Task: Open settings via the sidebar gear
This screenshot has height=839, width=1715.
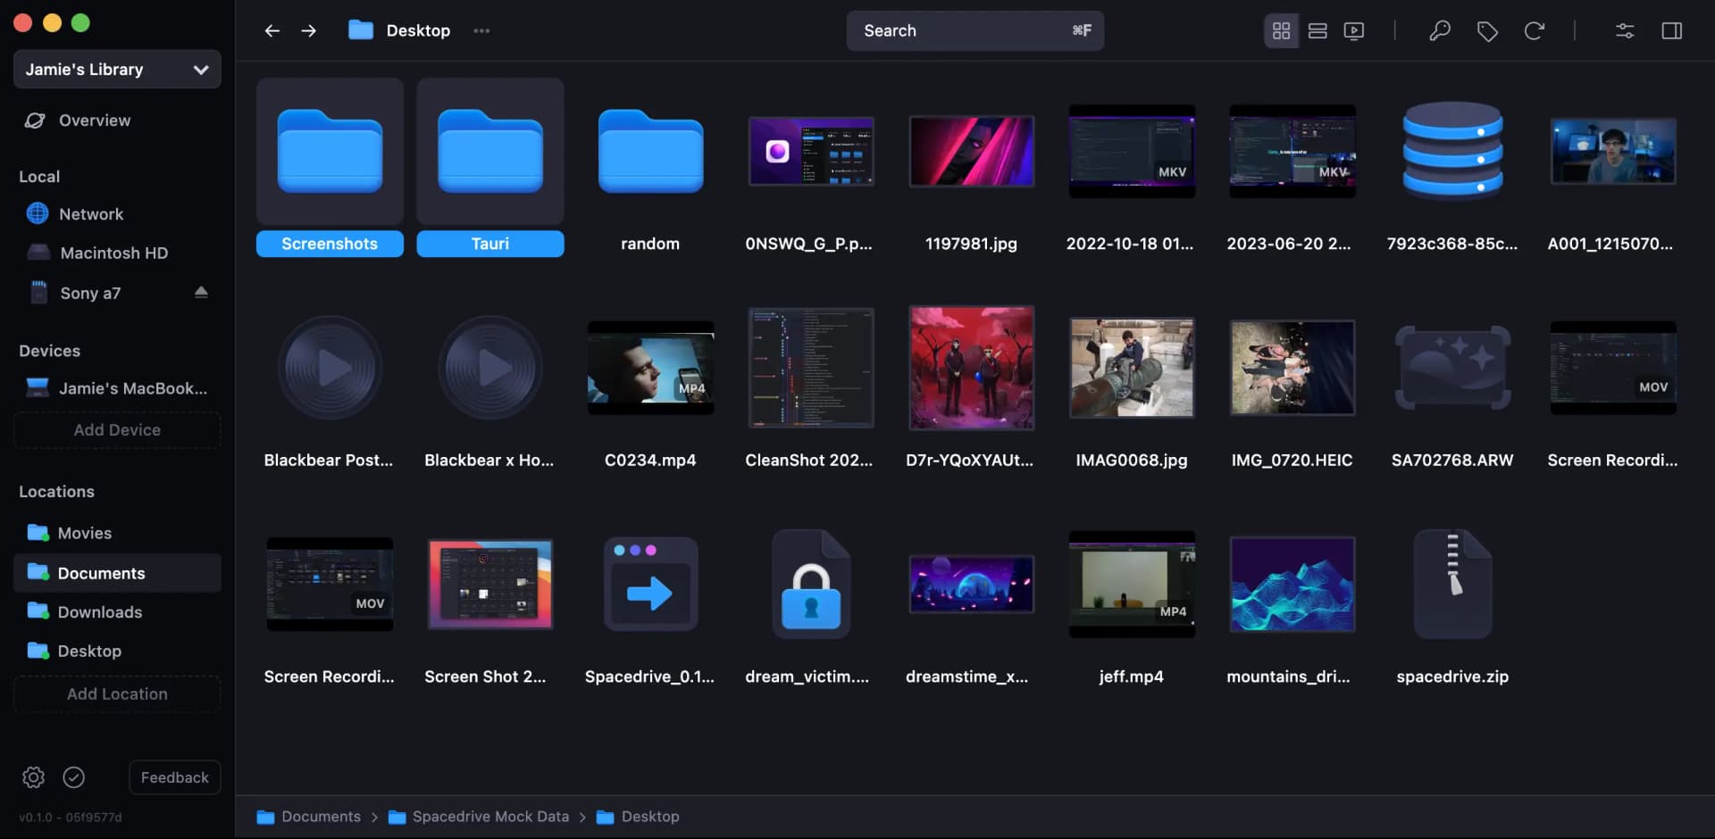Action: [x=34, y=777]
